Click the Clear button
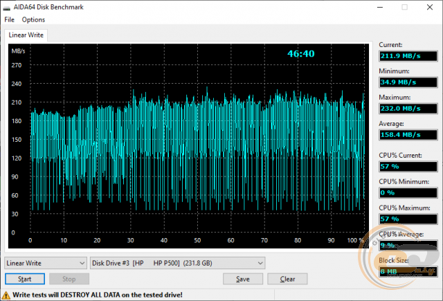 pos(287,279)
